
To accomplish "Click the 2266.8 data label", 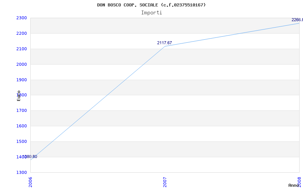I will click(297, 20).
